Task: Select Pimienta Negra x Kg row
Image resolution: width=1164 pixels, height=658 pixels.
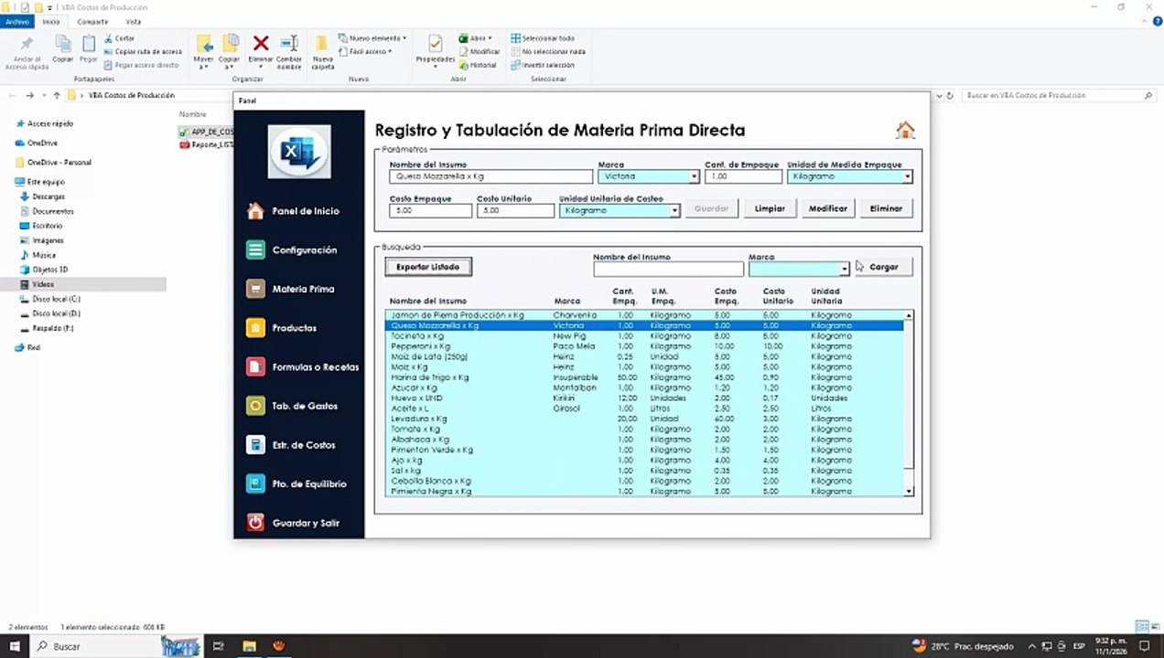Action: point(644,492)
